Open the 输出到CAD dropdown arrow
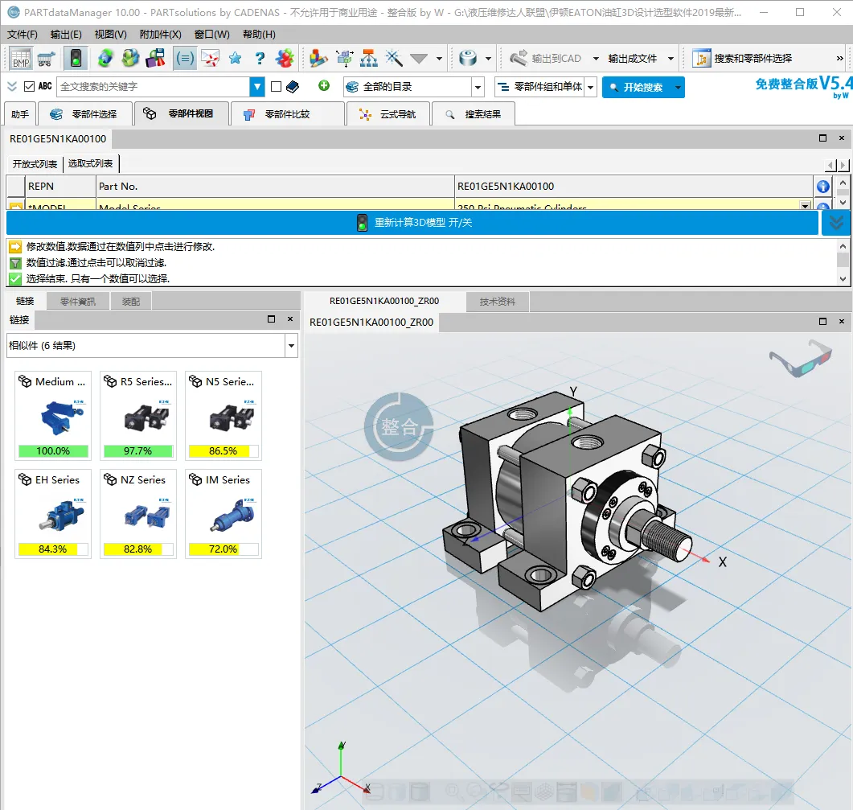 coord(597,59)
